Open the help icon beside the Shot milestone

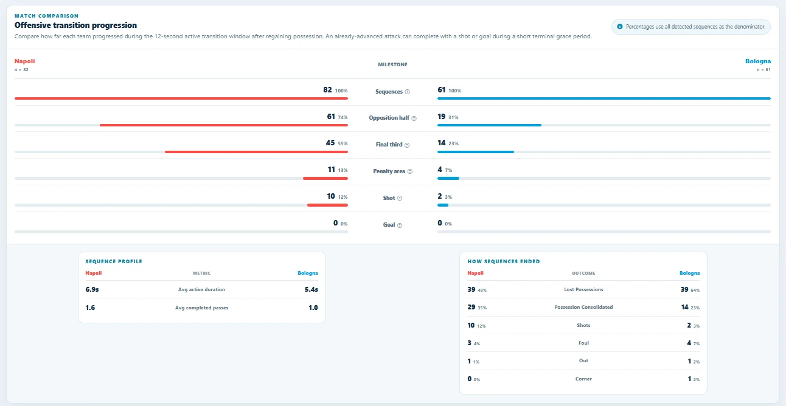[x=400, y=198]
